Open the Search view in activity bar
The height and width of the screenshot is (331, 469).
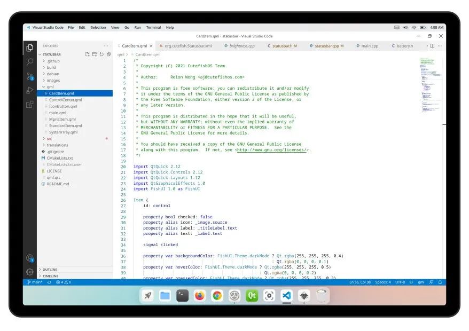click(x=30, y=62)
